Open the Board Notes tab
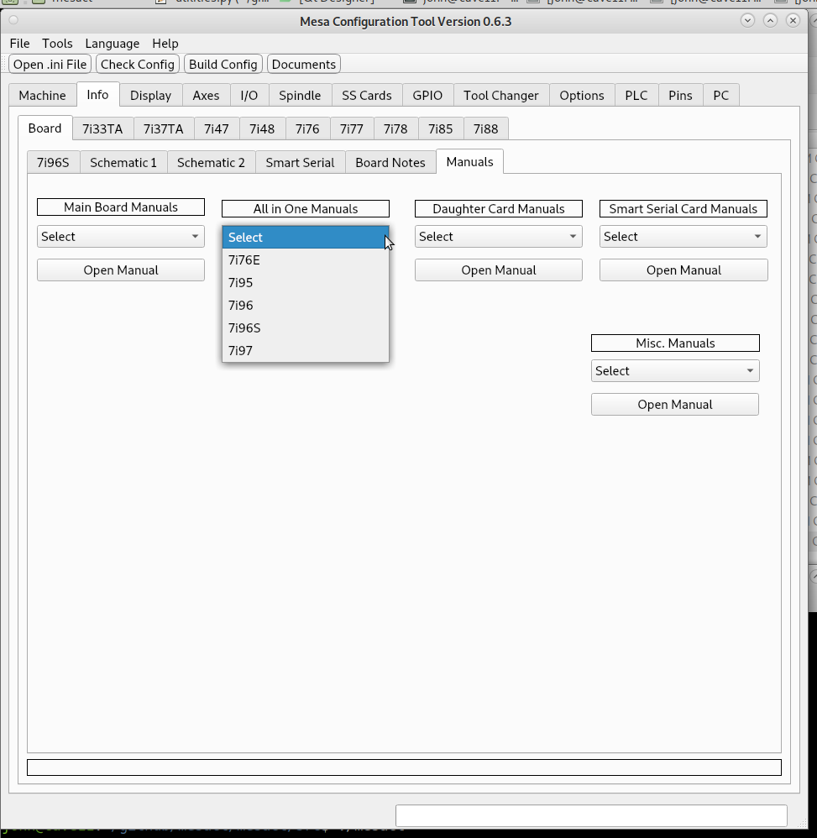The height and width of the screenshot is (838, 817). [390, 162]
